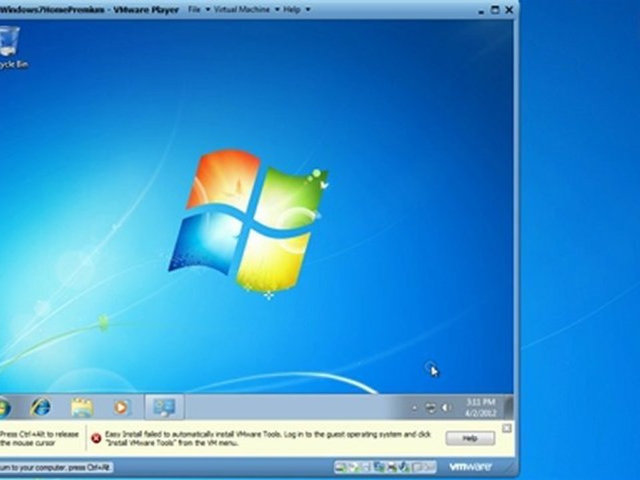Close the VMware Player window
The height and width of the screenshot is (480, 640).
click(509, 10)
